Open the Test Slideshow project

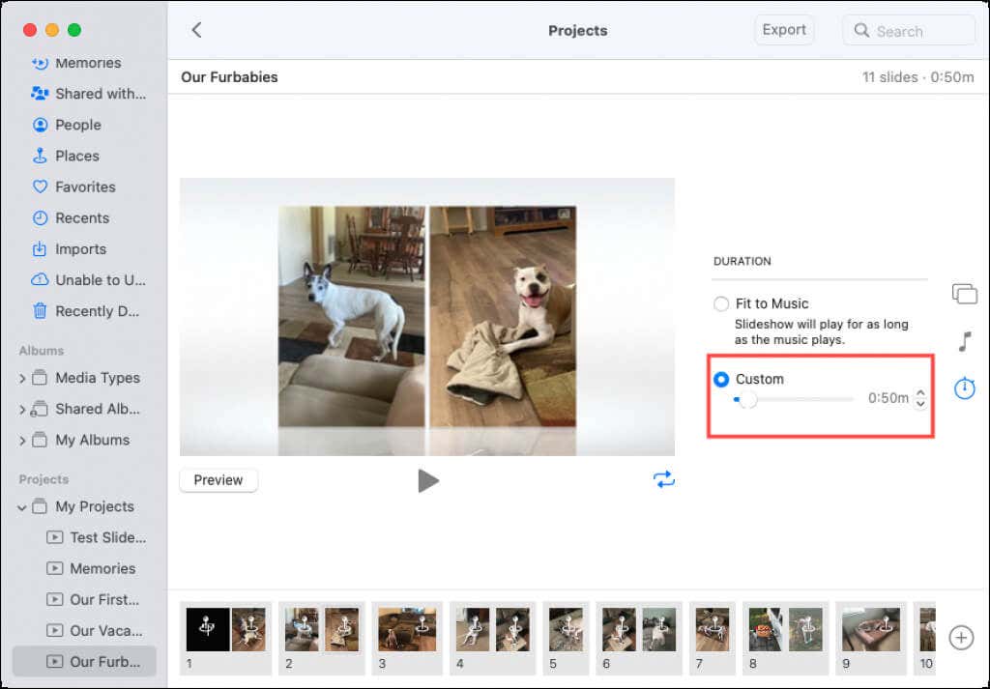click(x=85, y=537)
